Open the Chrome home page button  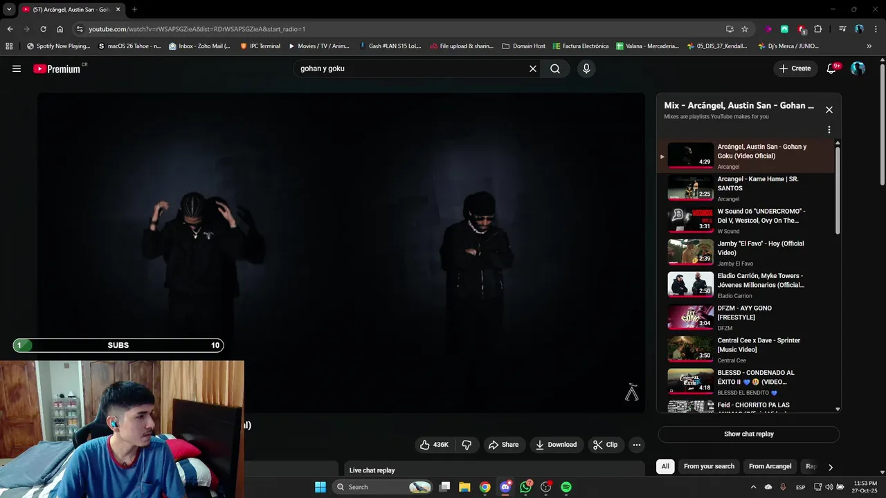pyautogui.click(x=60, y=29)
